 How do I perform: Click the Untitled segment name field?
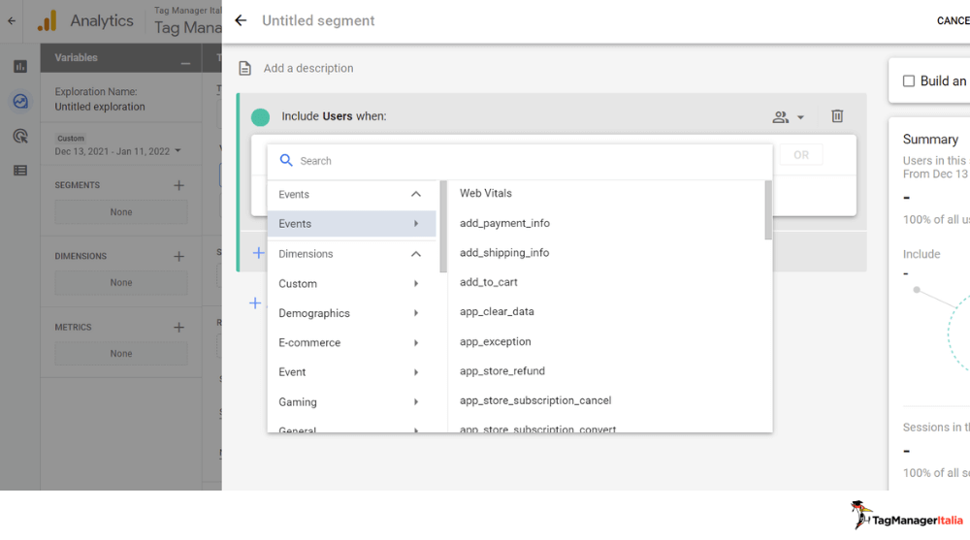[x=318, y=20]
